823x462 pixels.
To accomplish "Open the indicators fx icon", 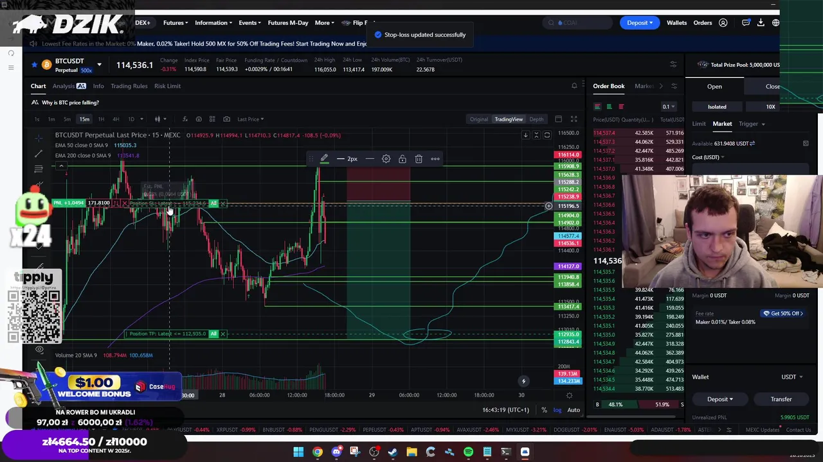I will (x=185, y=119).
